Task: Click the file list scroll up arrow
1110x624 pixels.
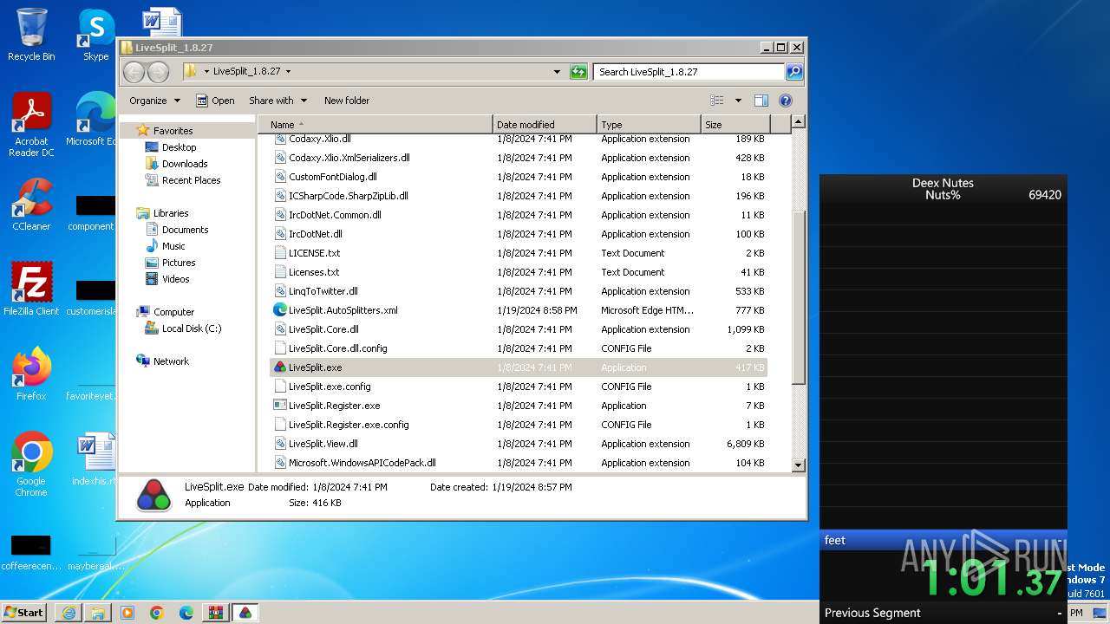Action: tap(799, 122)
